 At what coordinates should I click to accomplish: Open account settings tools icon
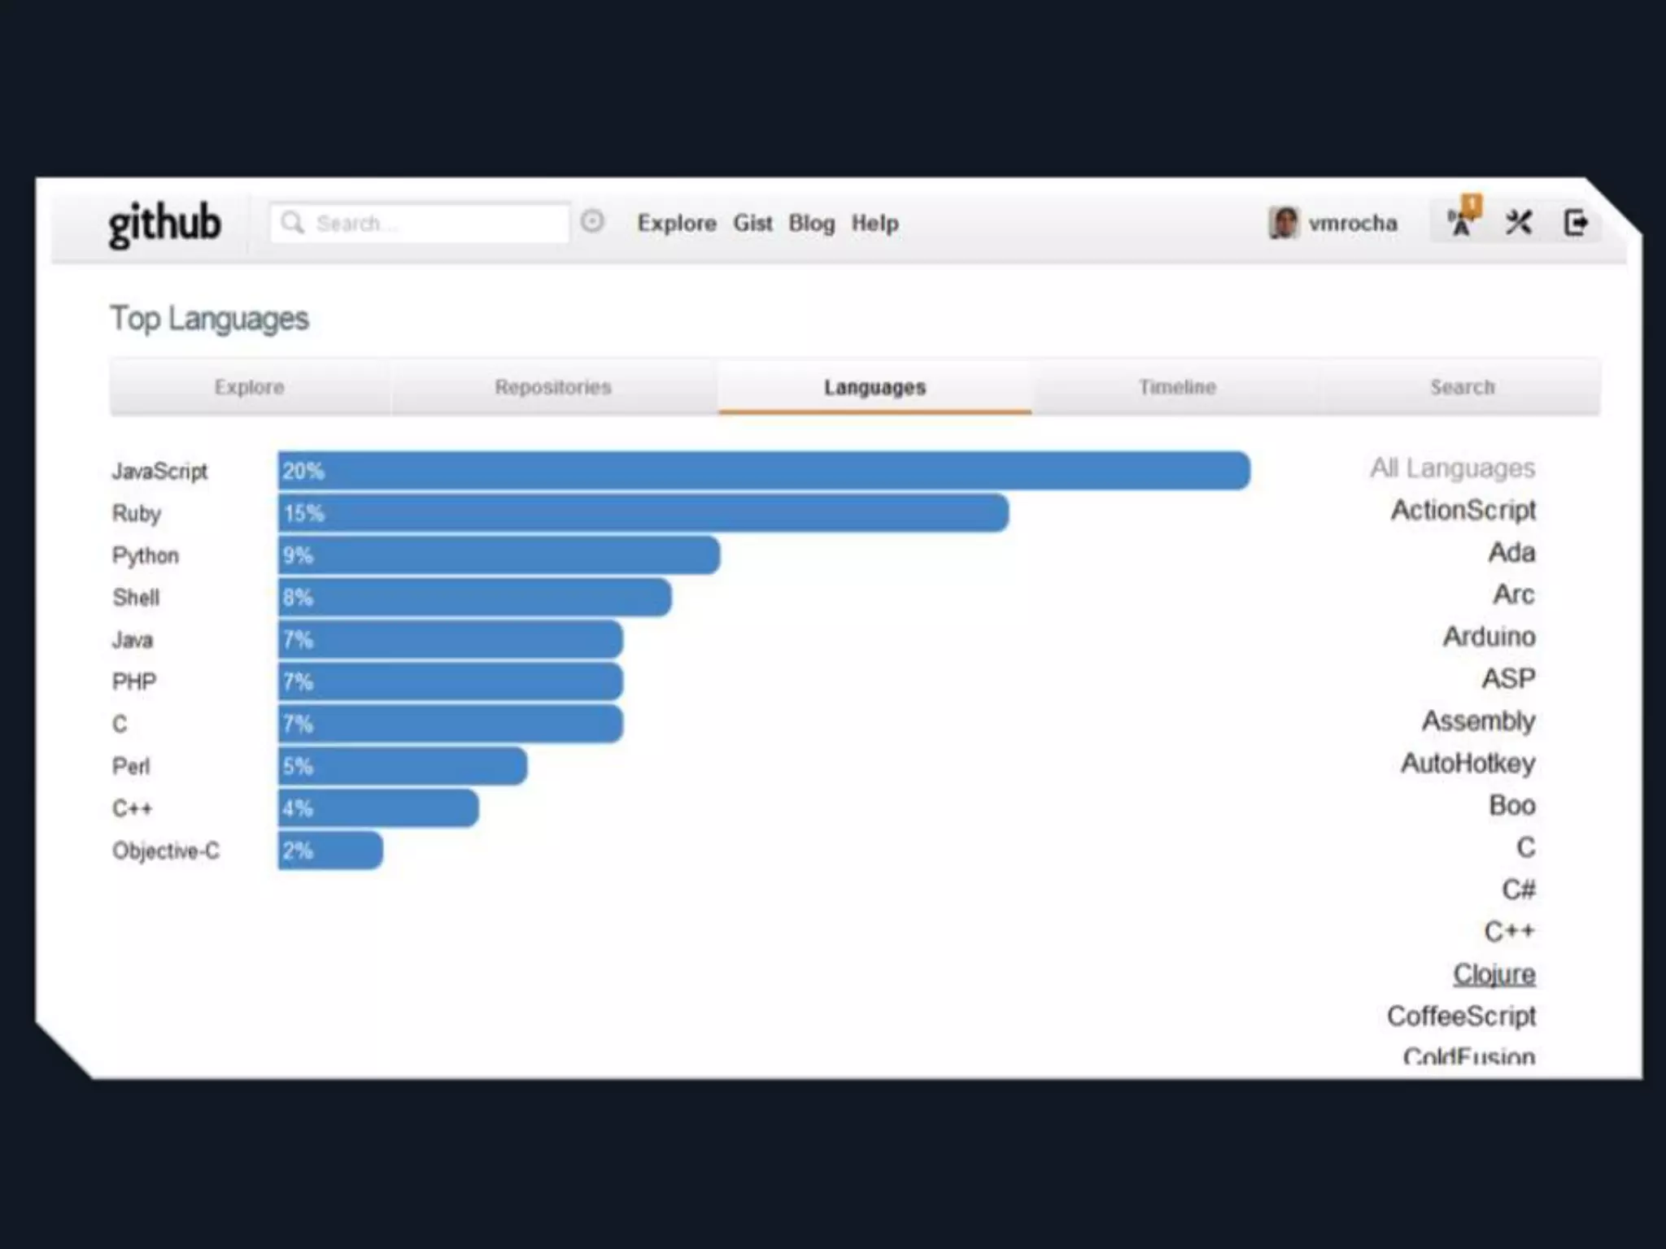1519,222
